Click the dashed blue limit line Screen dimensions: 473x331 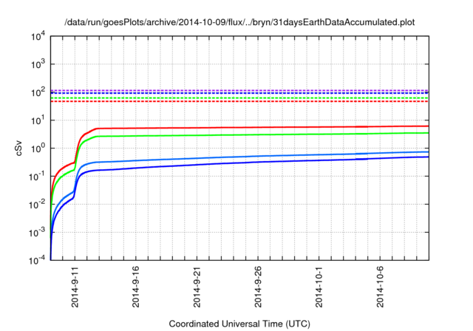239,93
